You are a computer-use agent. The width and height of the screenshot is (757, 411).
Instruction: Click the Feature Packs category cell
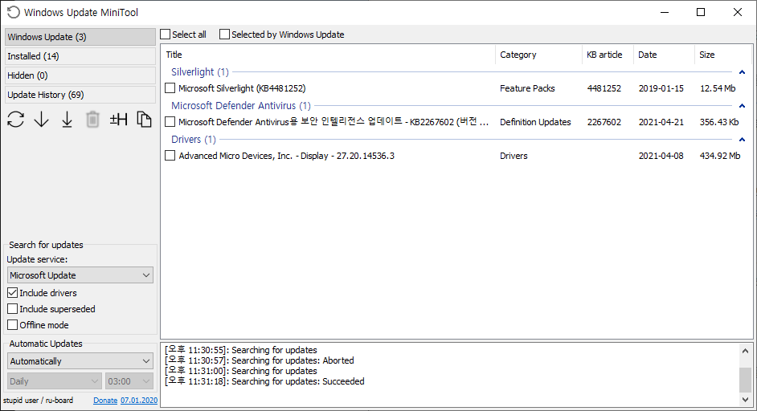click(527, 88)
